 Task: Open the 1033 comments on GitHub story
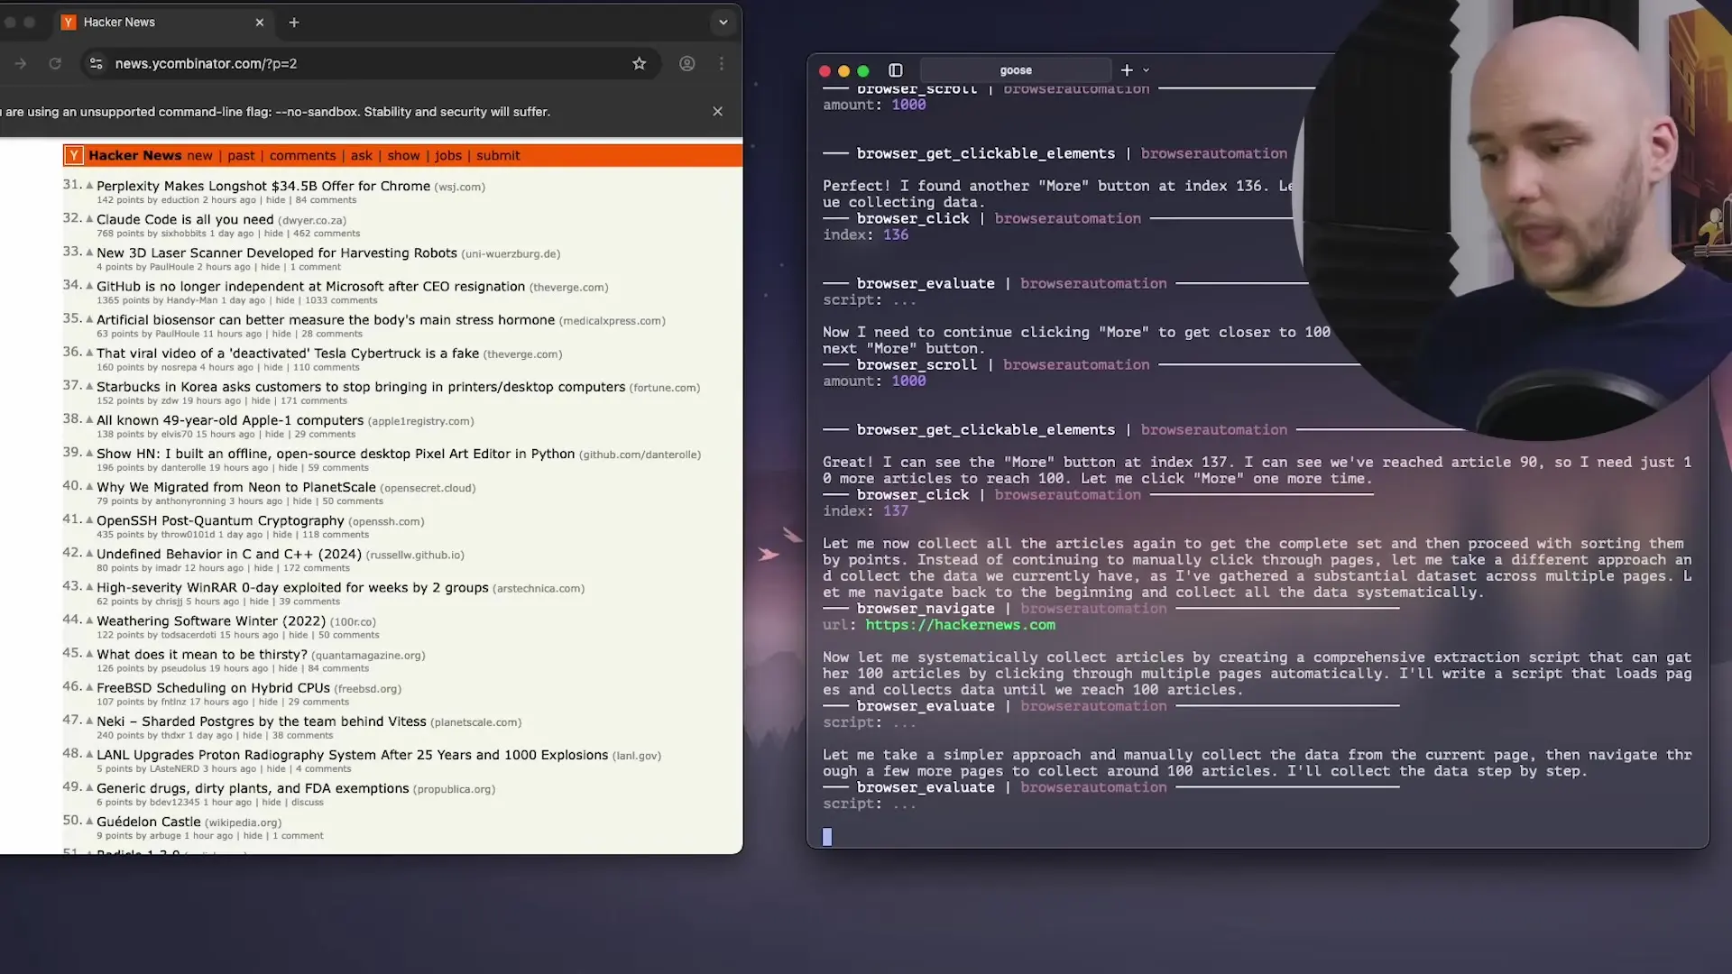click(x=340, y=300)
